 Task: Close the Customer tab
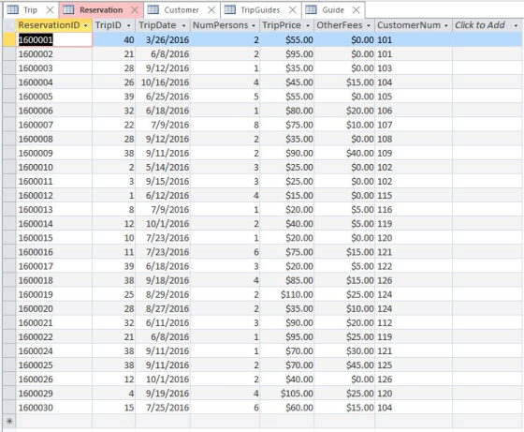[x=211, y=10]
